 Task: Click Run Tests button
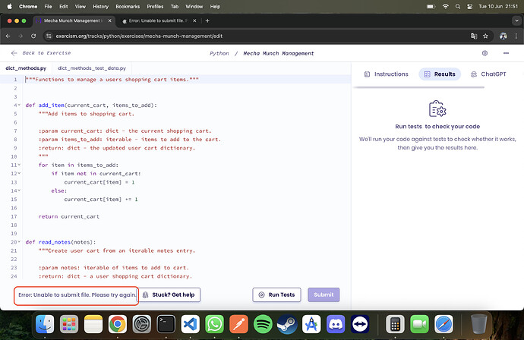276,294
